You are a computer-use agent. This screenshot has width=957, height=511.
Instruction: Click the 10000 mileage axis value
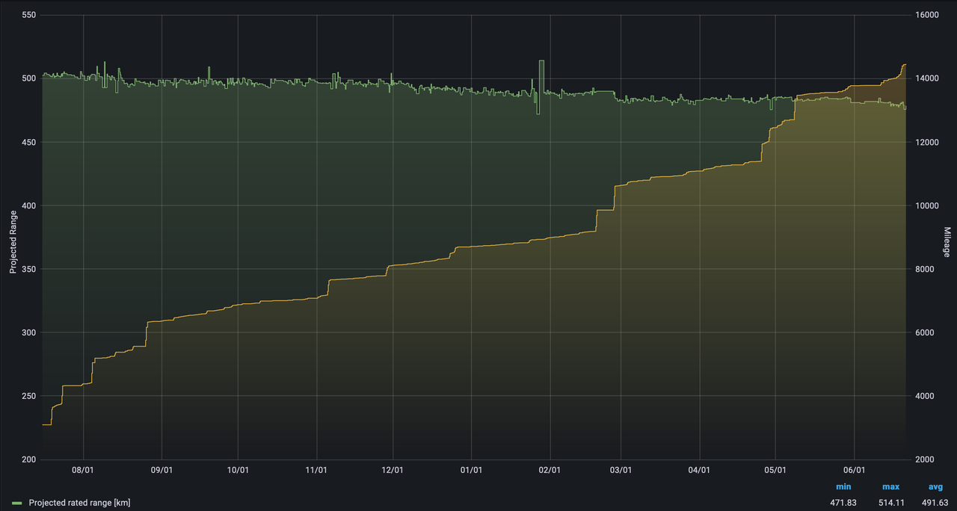pos(926,205)
